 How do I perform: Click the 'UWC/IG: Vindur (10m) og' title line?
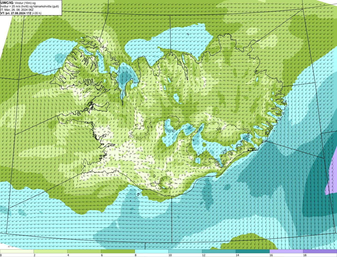[18, 3]
